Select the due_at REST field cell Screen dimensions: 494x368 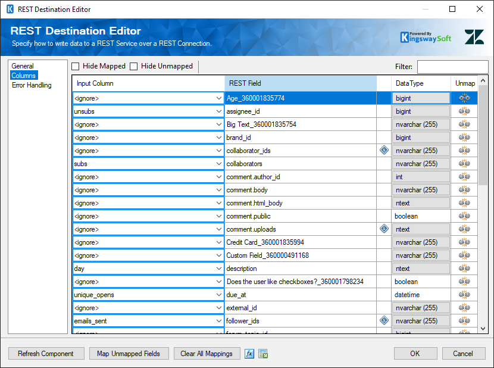point(301,295)
